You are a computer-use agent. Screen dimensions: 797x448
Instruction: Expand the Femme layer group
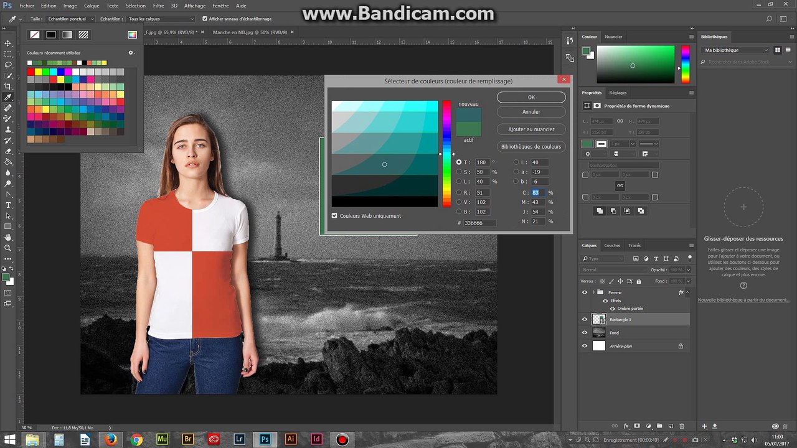coord(593,292)
